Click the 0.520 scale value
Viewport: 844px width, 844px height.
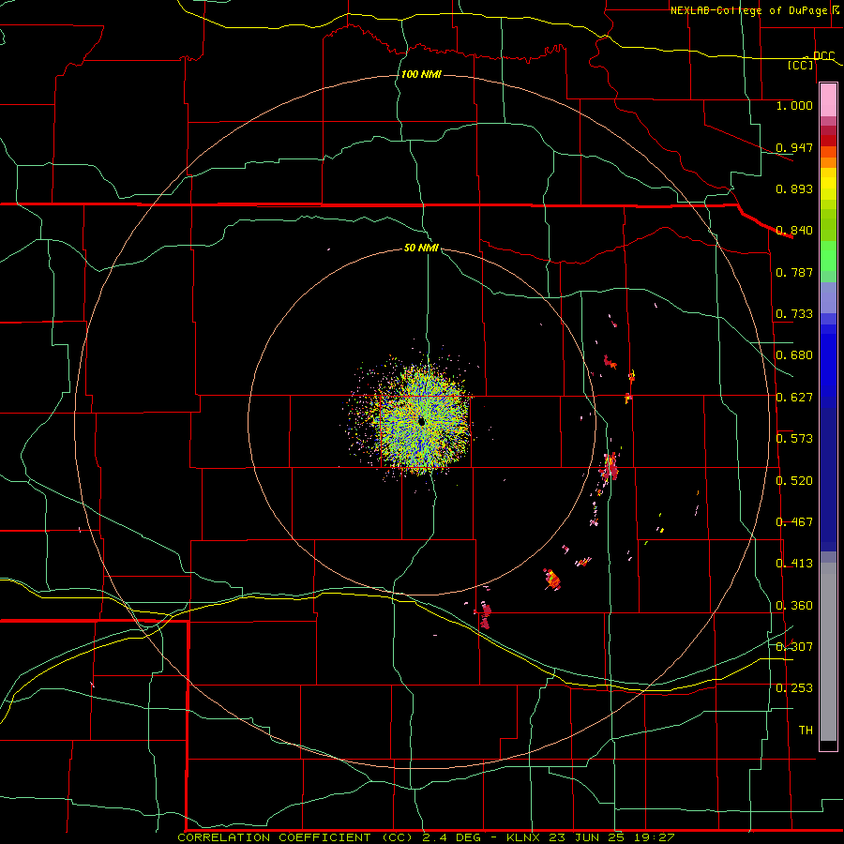[x=794, y=481]
